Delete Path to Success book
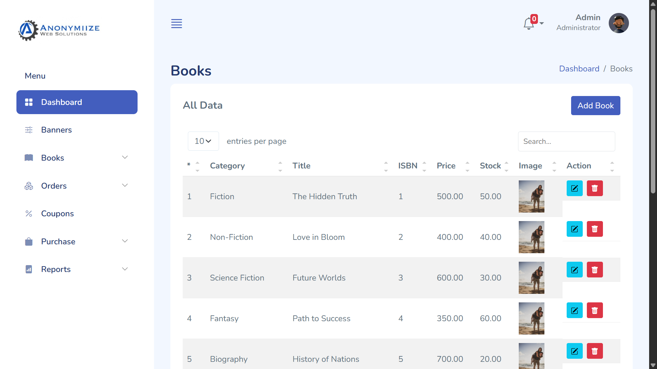The width and height of the screenshot is (657, 369). [595, 310]
